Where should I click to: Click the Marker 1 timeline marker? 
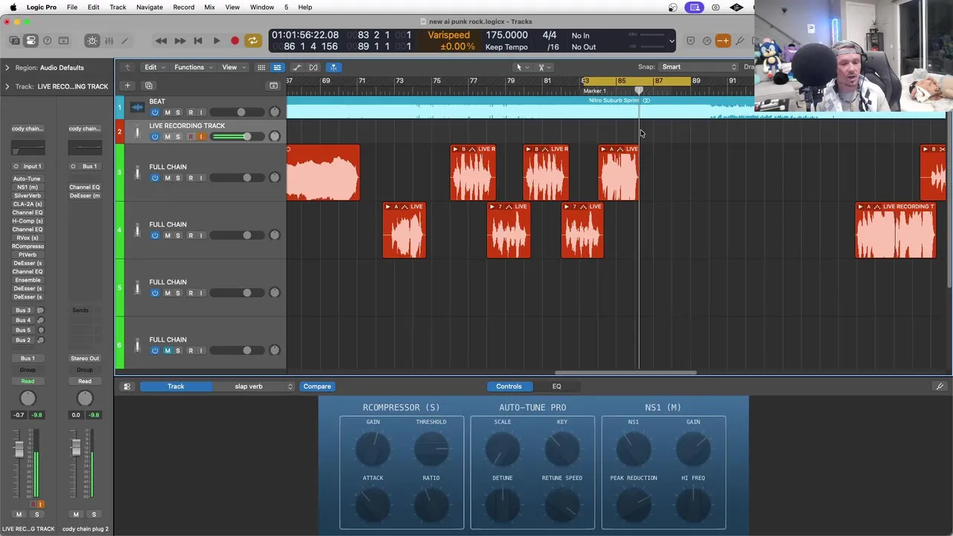tap(594, 91)
